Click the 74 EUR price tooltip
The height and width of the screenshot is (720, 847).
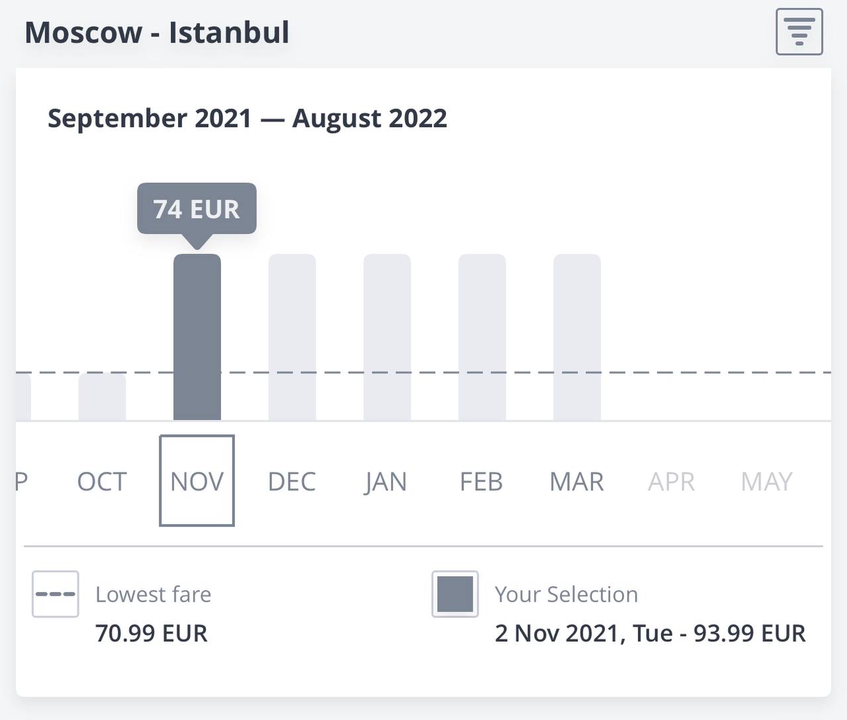click(x=197, y=208)
